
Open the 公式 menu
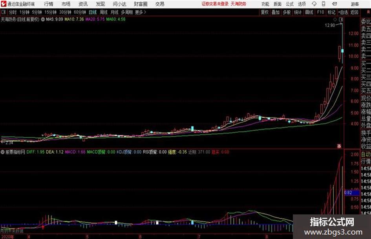pos(290,4)
